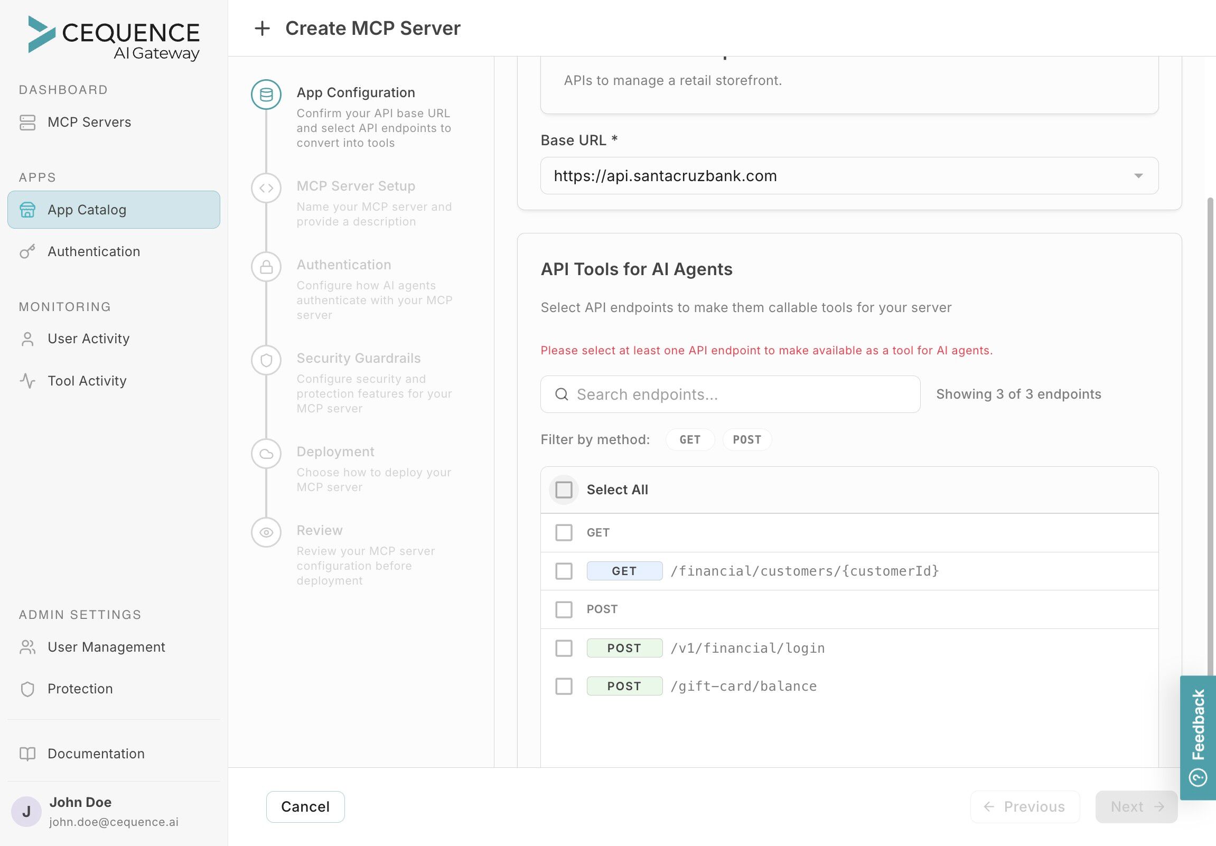Click the Authentication step lock icon

tap(266, 267)
